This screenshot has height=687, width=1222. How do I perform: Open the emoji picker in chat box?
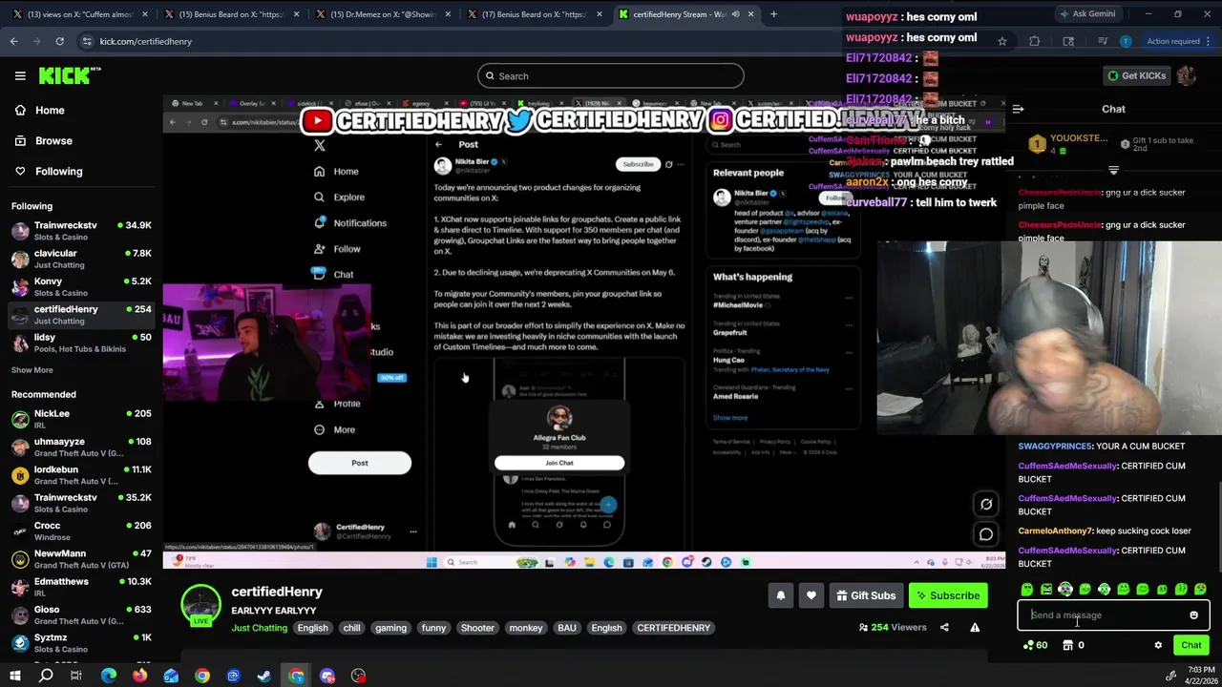coord(1193,615)
